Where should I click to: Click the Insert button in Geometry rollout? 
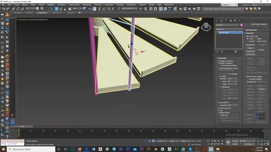262,89
